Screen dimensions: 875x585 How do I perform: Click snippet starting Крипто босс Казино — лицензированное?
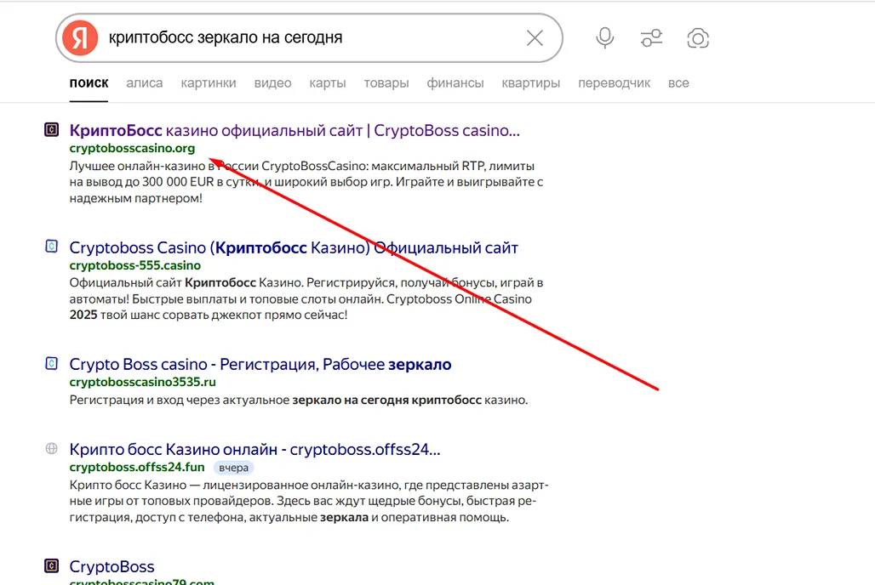tap(309, 501)
